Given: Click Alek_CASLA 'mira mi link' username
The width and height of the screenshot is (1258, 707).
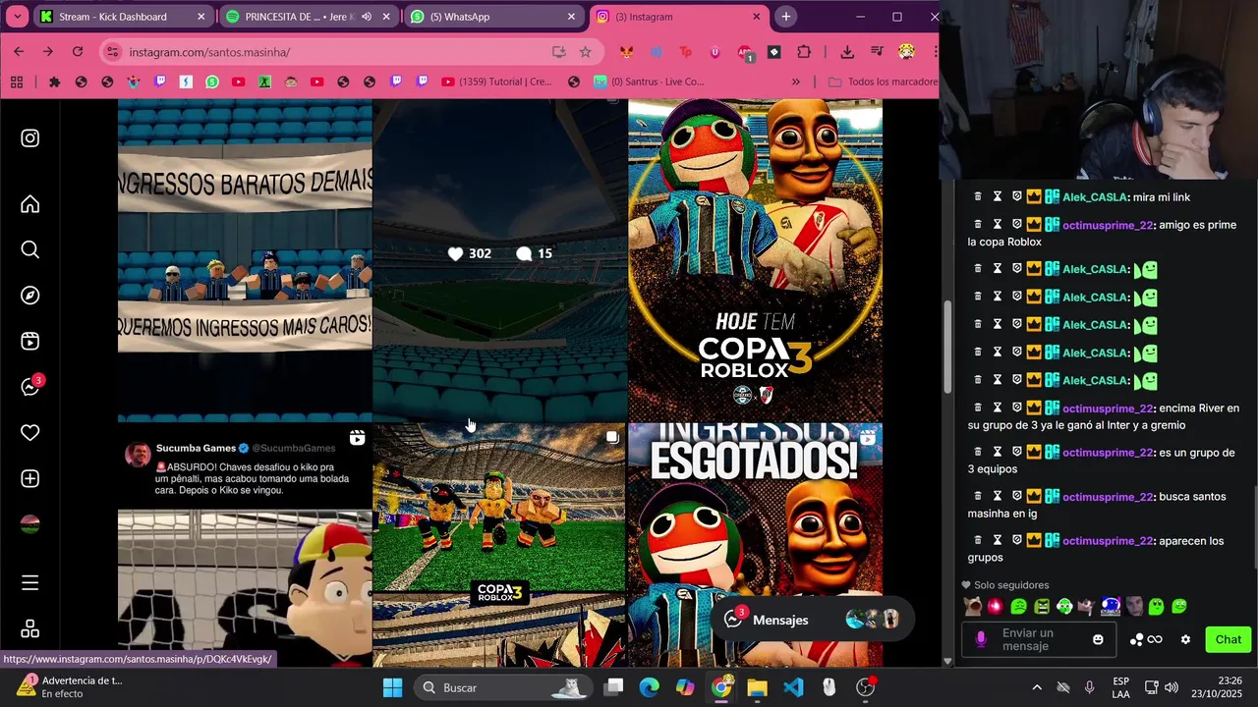Looking at the screenshot, I should [x=1094, y=197].
